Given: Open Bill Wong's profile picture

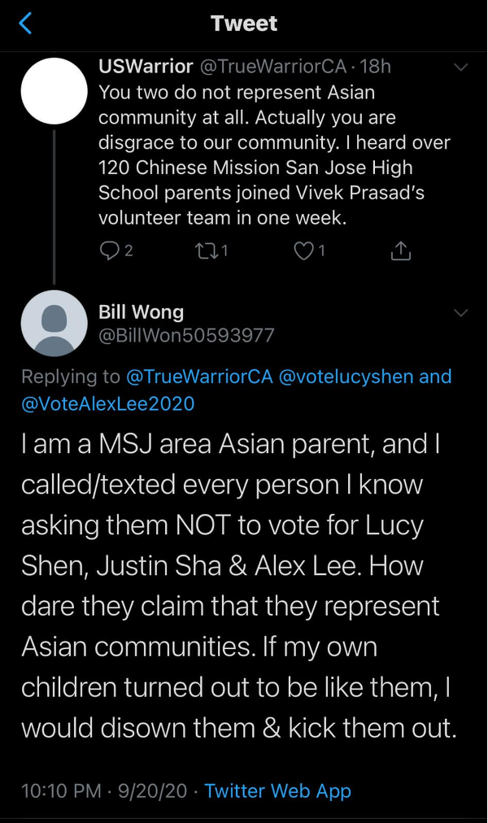Looking at the screenshot, I should (x=54, y=324).
